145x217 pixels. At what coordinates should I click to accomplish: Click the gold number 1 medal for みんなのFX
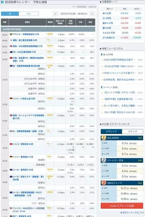pyautogui.click(x=104, y=138)
